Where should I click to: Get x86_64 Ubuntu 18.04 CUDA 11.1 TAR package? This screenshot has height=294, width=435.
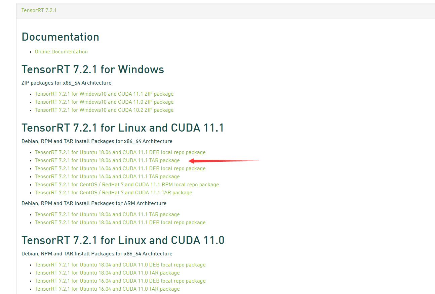(x=107, y=160)
